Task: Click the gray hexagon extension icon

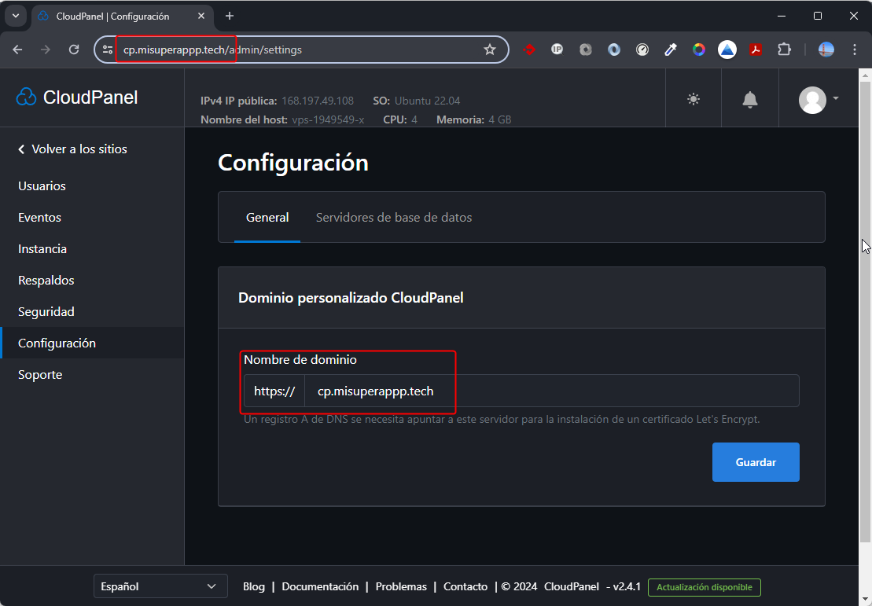Action: click(586, 50)
